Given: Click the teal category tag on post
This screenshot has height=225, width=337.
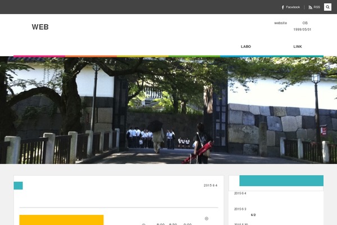Looking at the screenshot, I should tap(19, 186).
